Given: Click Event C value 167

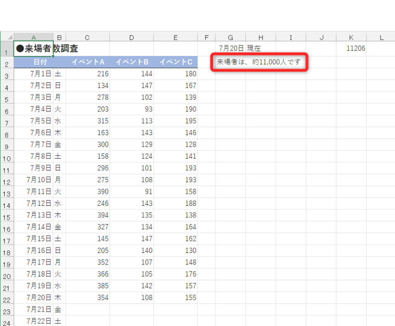Looking at the screenshot, I should 176,86.
